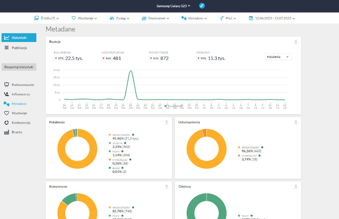Screen dimensions: 339x219
Task: Click info dot beside Blogi legend entry
Action: (122, 168)
